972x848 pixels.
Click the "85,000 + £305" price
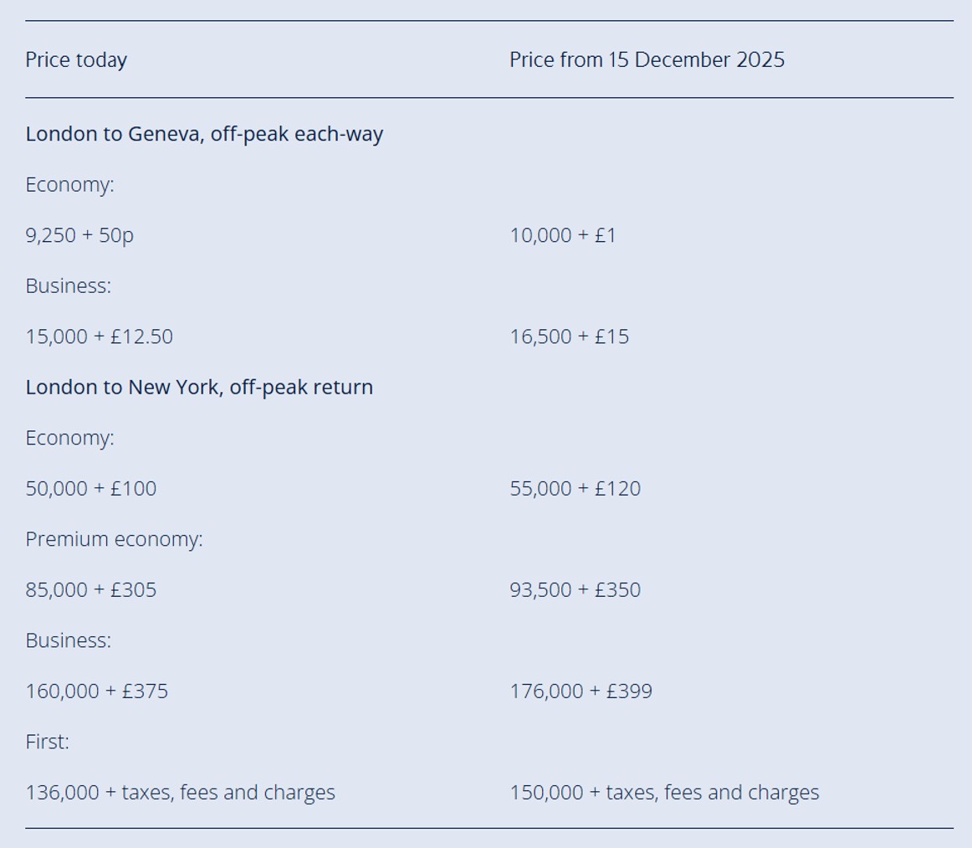90,590
